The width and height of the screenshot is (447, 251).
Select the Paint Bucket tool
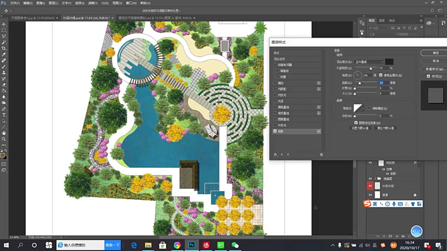pos(4,91)
